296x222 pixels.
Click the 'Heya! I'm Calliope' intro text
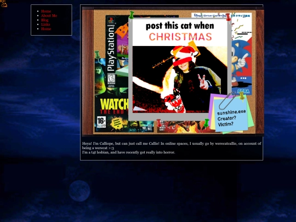pyautogui.click(x=172, y=146)
